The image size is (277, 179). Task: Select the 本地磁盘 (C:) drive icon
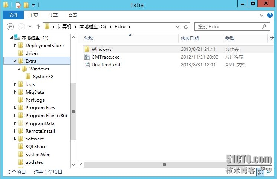(17, 37)
